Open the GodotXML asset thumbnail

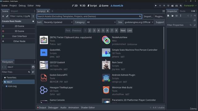(x=44, y=53)
